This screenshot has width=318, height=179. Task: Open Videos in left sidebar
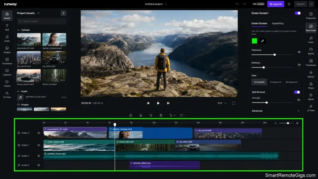7,83
